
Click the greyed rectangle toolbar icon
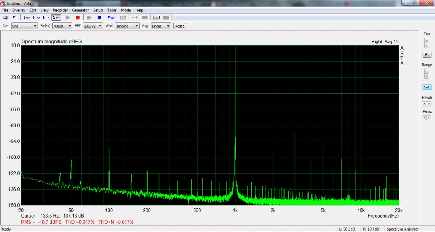click(x=144, y=17)
